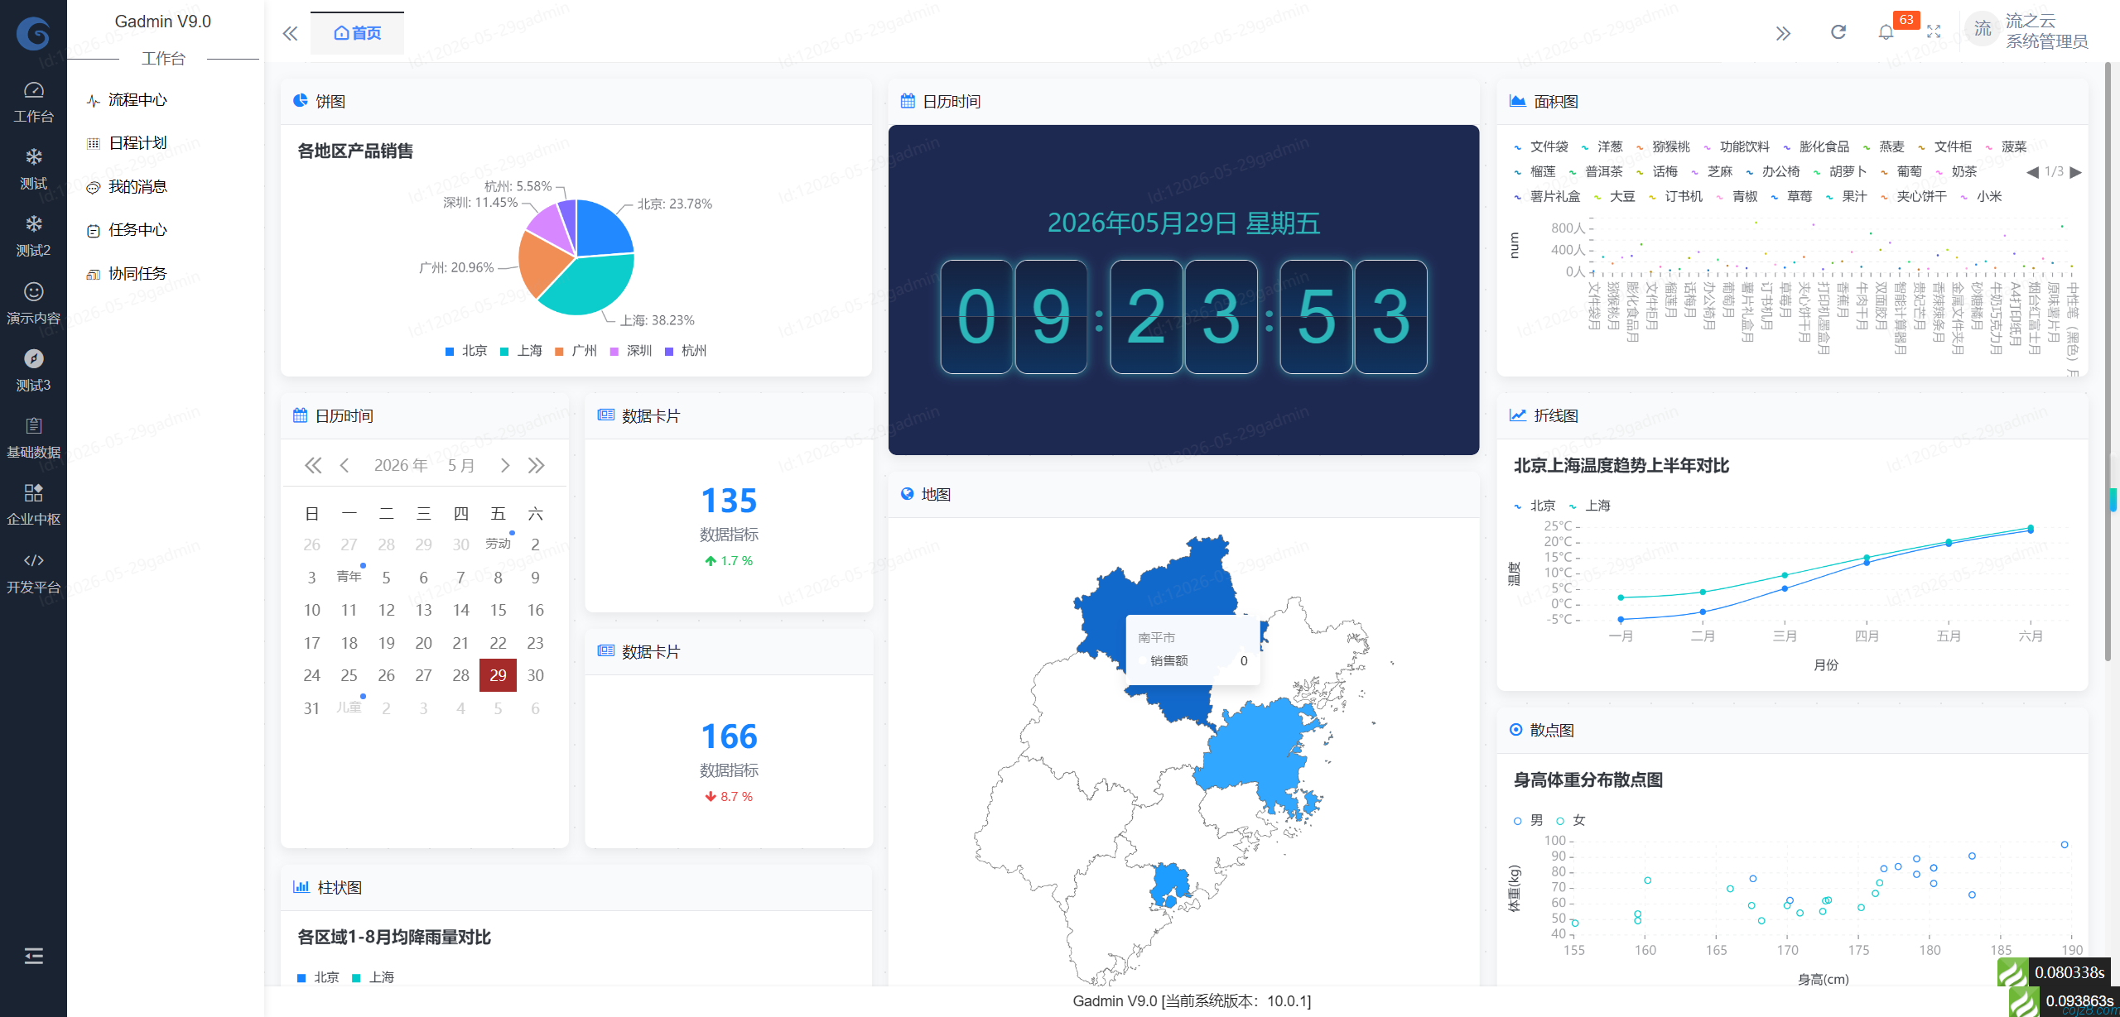The image size is (2120, 1017).
Task: Select date 15 in the calendar
Action: (498, 610)
